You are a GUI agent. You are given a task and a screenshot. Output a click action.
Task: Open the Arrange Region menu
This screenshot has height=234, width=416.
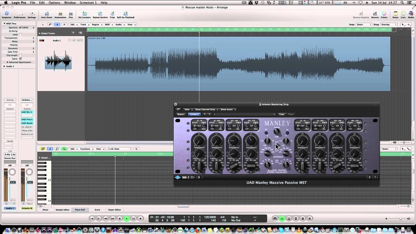point(96,24)
